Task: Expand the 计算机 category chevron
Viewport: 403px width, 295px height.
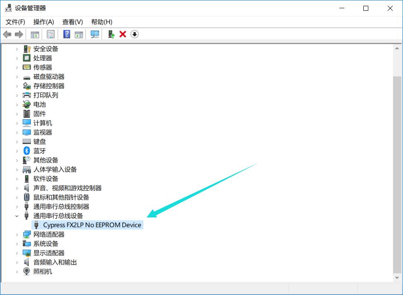Action: pos(17,123)
